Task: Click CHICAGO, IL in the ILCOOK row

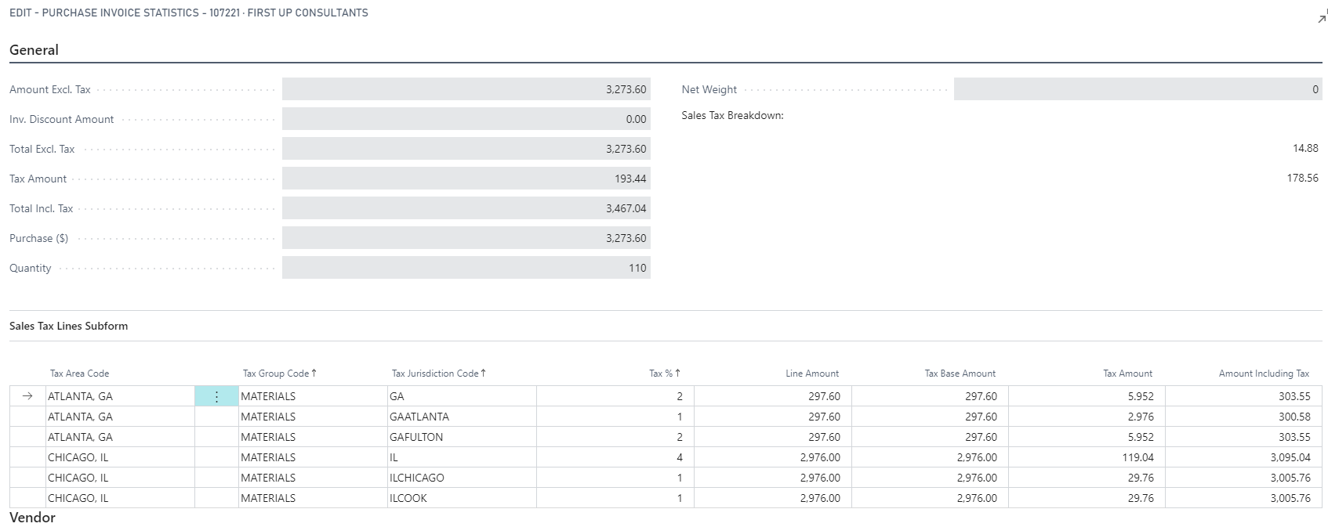Action: [x=120, y=498]
